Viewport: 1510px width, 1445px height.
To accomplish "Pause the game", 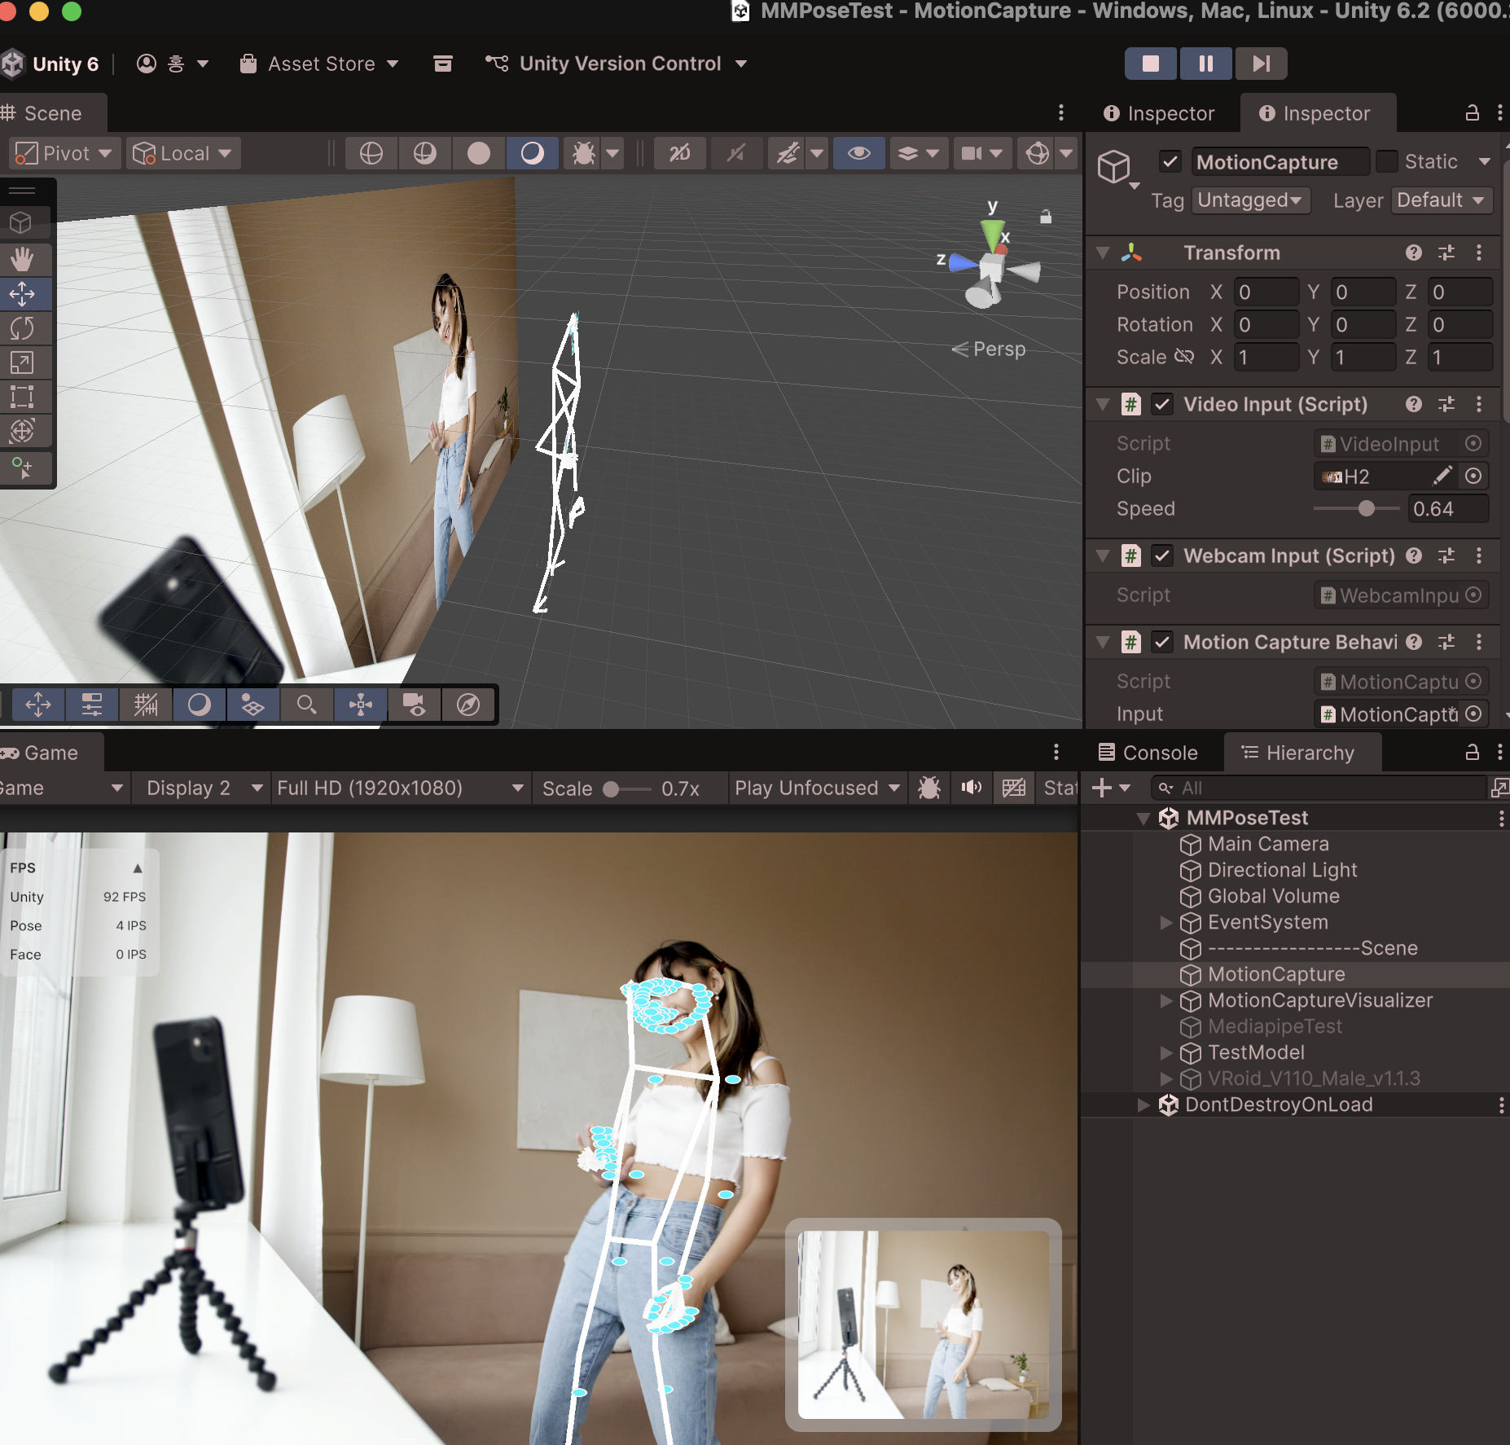I will tap(1206, 64).
